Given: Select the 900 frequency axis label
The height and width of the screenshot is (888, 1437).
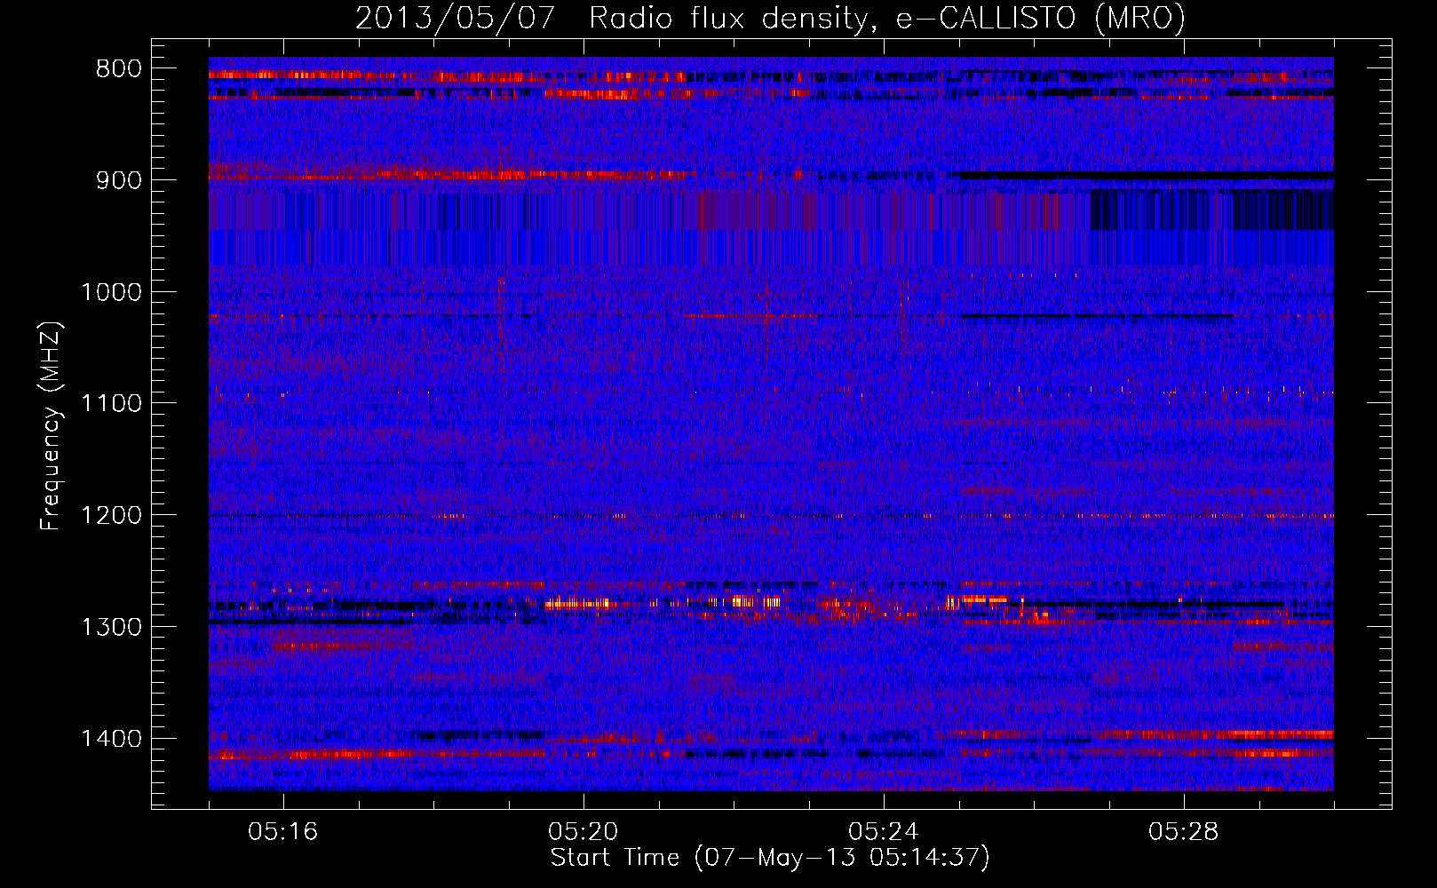Looking at the screenshot, I should click(x=118, y=180).
